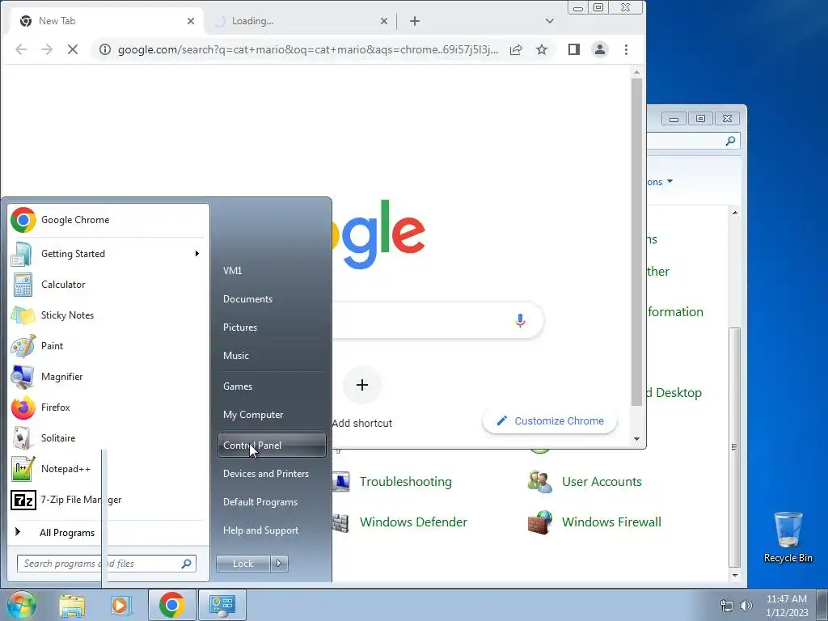The image size is (828, 621).
Task: Open Windows Explorer from taskbar
Action: (x=72, y=605)
